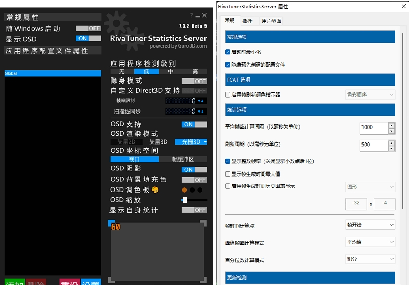Screen dimensions: 409x285
Task: Click the blue 设置 button
Action: 91,282
